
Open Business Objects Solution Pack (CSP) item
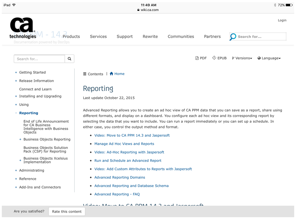tap(46, 149)
